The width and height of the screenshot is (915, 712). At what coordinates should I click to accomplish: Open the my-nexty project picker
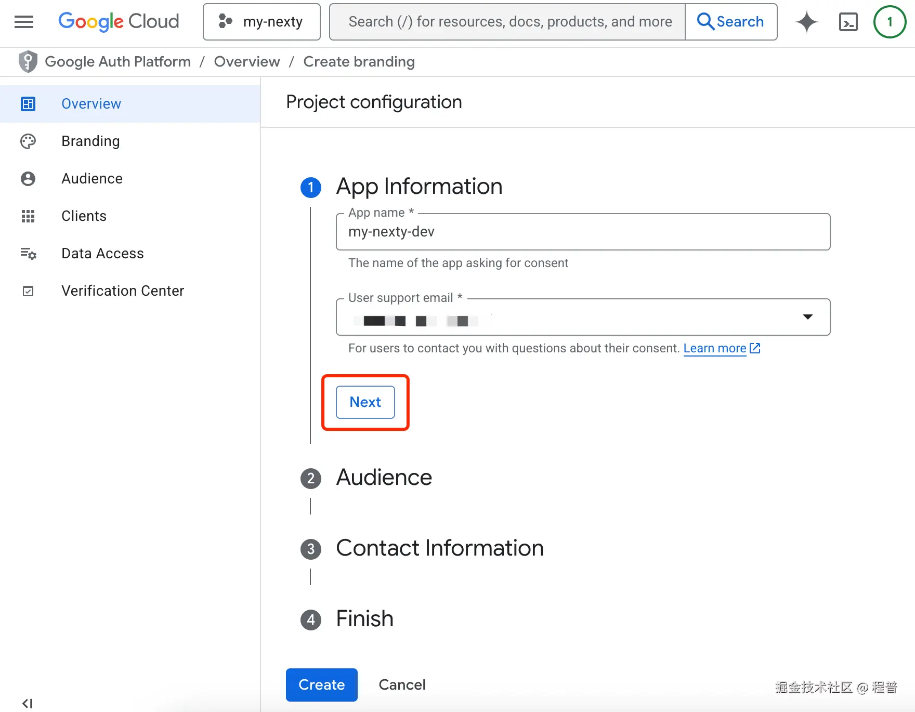coord(262,21)
